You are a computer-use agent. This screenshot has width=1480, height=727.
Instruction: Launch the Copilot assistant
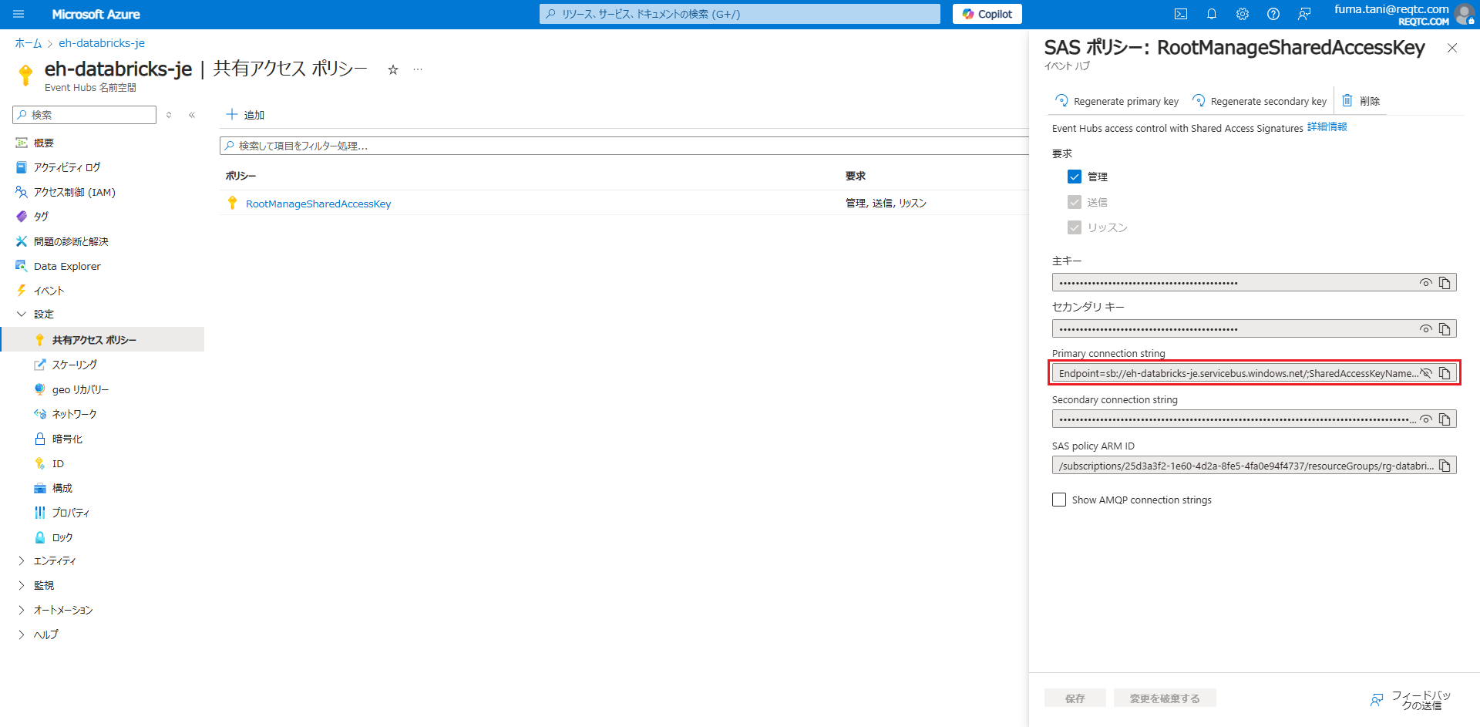tap(987, 14)
